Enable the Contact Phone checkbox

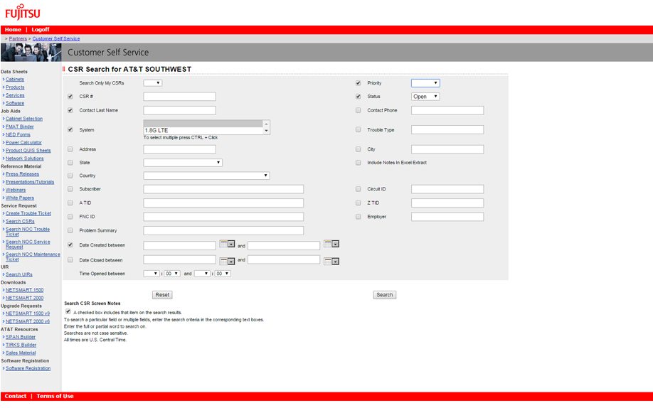[359, 110]
